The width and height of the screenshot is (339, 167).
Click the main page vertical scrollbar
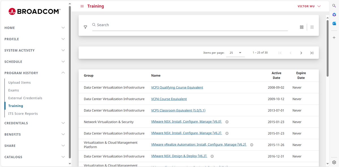(328, 48)
